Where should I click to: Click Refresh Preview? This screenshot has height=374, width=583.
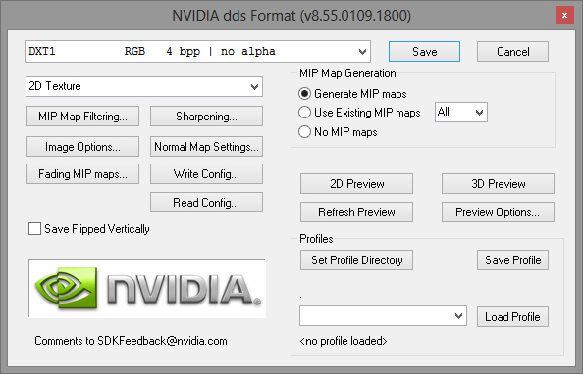(x=356, y=212)
